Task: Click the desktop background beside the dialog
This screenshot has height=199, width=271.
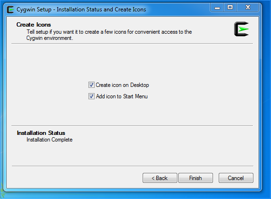Action: (x=266, y=104)
